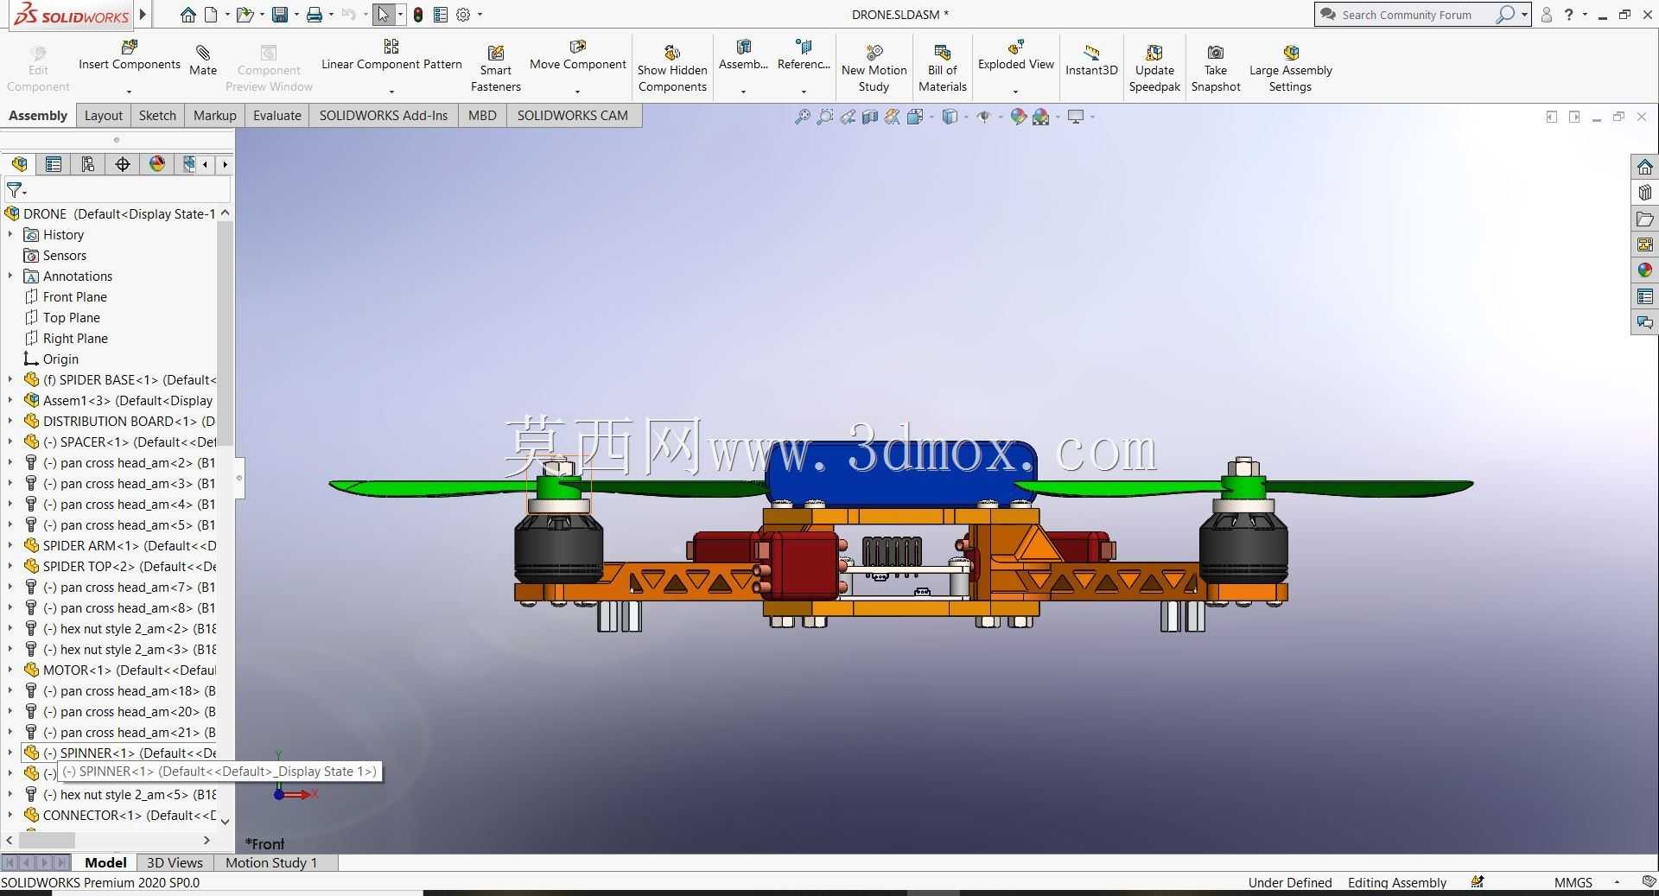This screenshot has width=1659, height=896.
Task: Open View Settings monitor icon
Action: [1076, 117]
